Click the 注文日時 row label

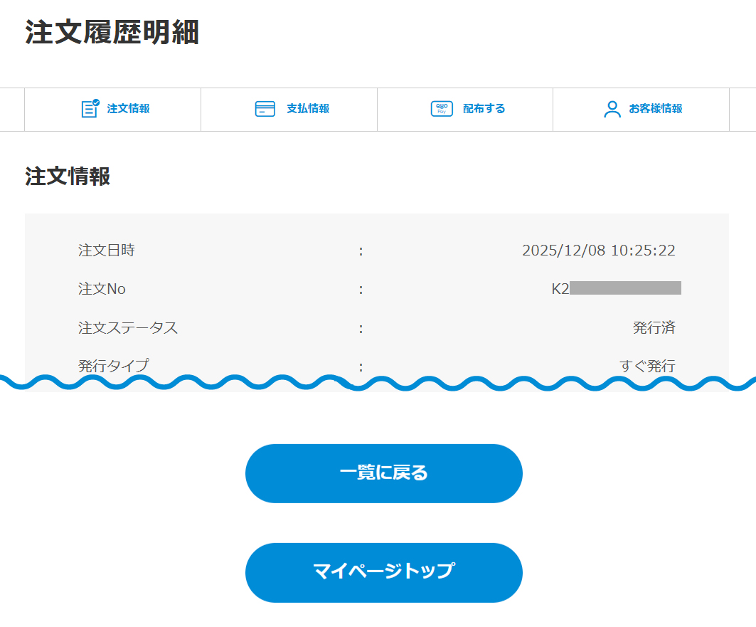point(107,251)
